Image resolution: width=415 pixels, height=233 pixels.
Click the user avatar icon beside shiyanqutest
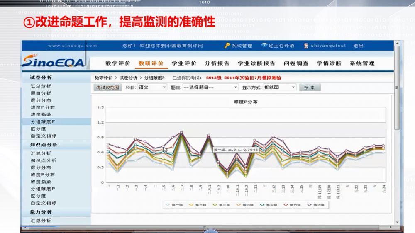click(x=306, y=46)
